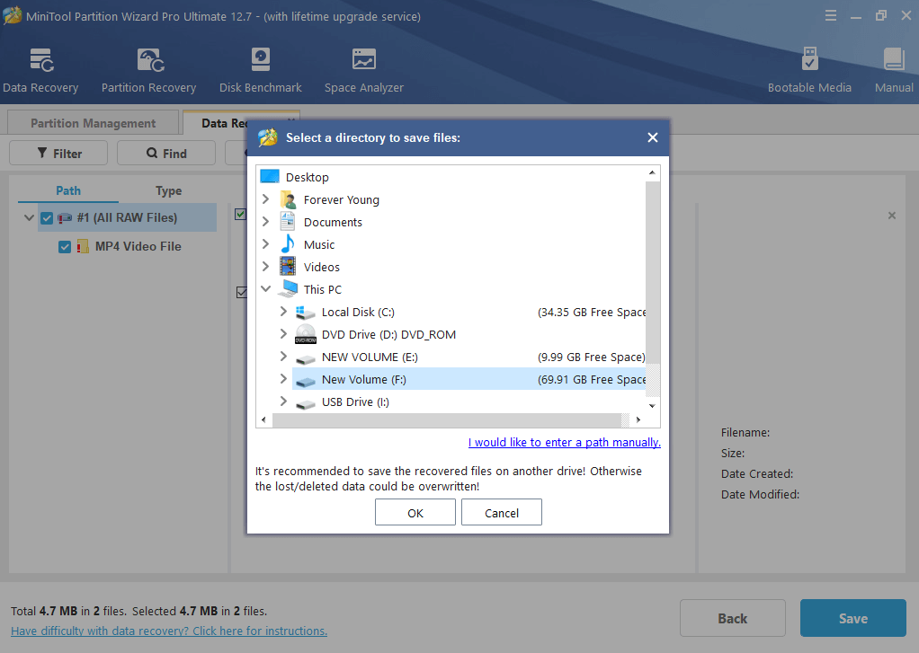The image size is (919, 653).
Task: Collapse the #1 (All RAW Files) tree
Action: point(29,218)
